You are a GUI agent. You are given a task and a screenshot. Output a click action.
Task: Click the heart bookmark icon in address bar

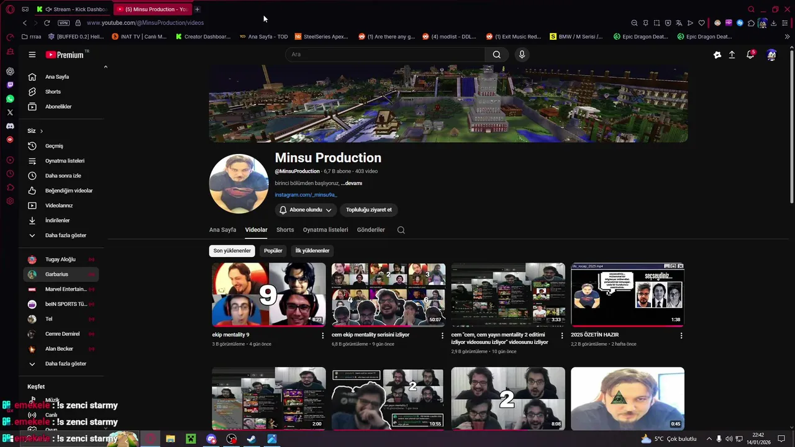click(702, 23)
